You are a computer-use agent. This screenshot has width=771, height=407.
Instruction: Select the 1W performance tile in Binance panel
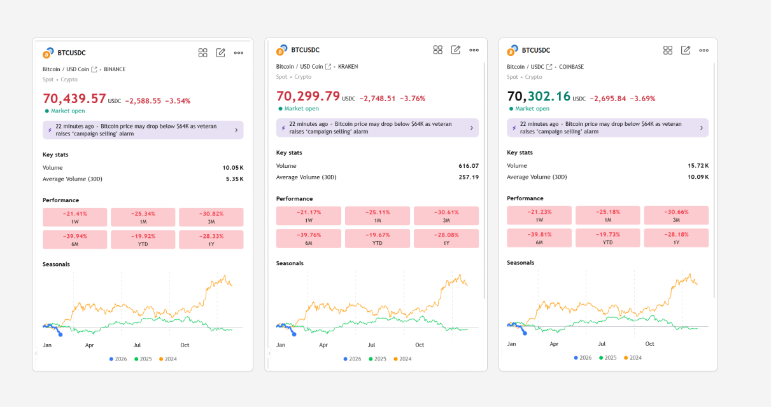(x=75, y=217)
